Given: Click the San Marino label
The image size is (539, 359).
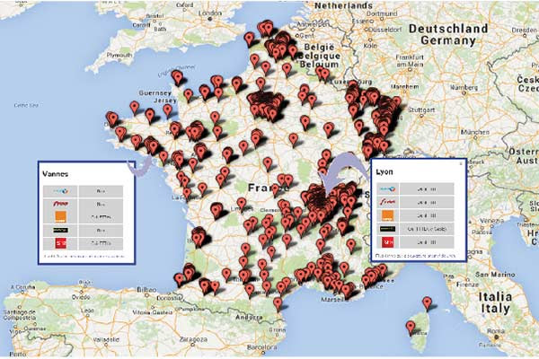Looking at the screenshot, I should [495, 275].
